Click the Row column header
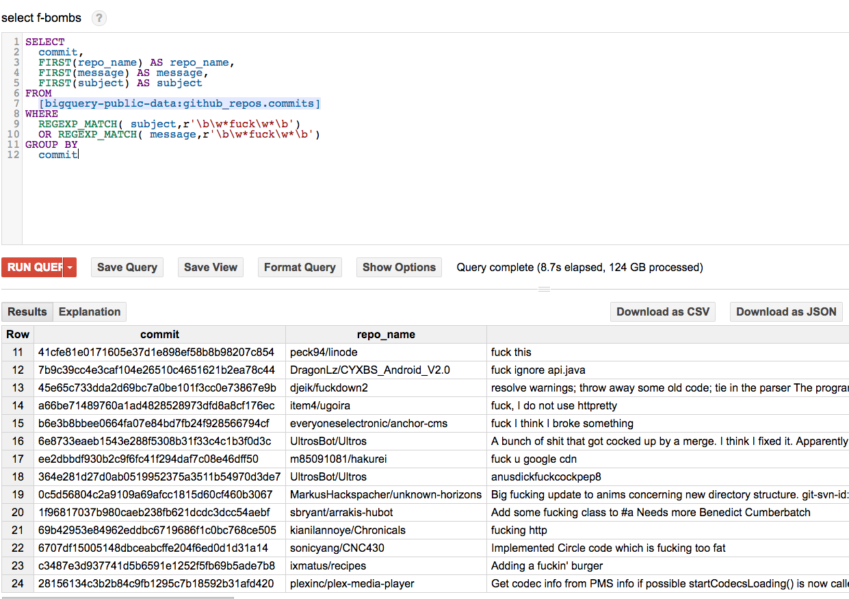Image resolution: width=849 pixels, height=599 pixels. coord(18,334)
